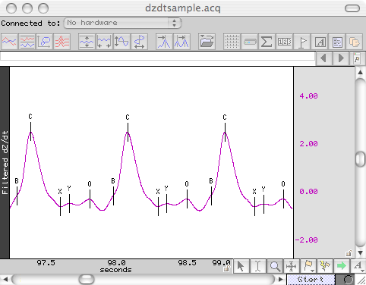Toggle the grid display icon

click(x=232, y=42)
